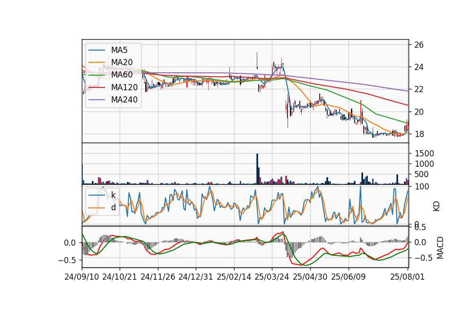The height and width of the screenshot is (326, 454).
Task: Click the price axis label 26
Action: (x=419, y=45)
